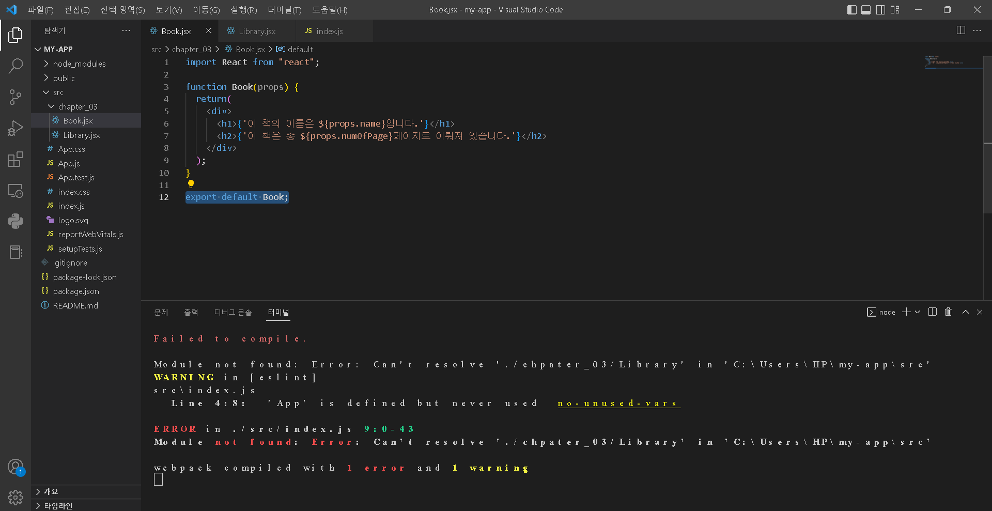Open terminal launch profile dropdown arrow
Image resolution: width=992 pixels, height=511 pixels.
(918, 312)
